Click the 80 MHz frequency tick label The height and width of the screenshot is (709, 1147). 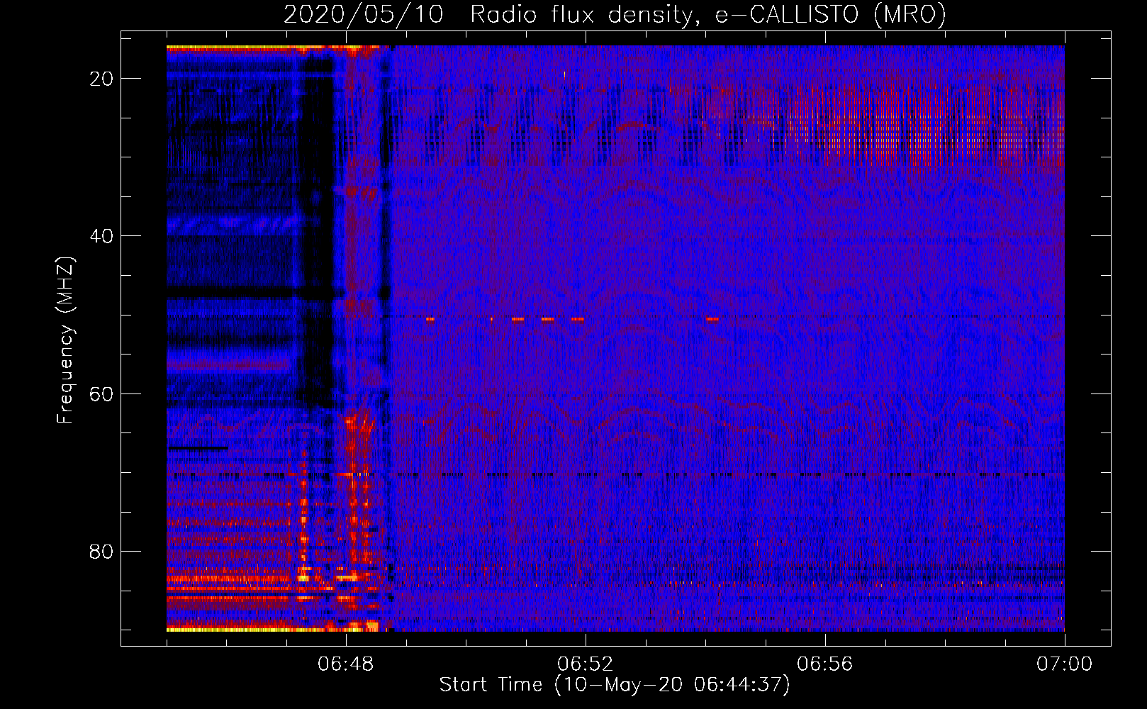tap(102, 551)
